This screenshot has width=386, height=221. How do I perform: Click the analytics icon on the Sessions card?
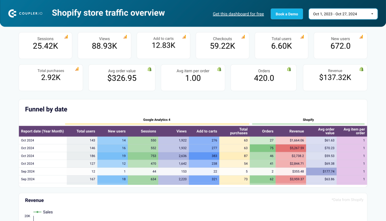tap(66, 37)
